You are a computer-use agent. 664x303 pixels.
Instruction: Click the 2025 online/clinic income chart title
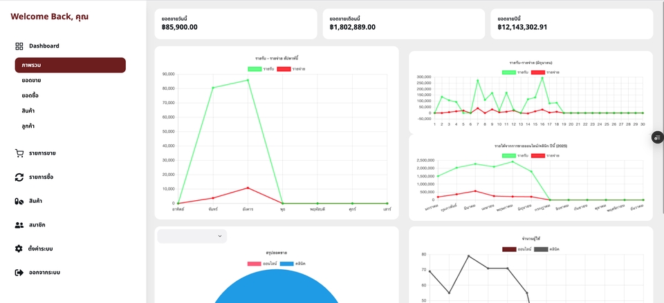coord(531,146)
